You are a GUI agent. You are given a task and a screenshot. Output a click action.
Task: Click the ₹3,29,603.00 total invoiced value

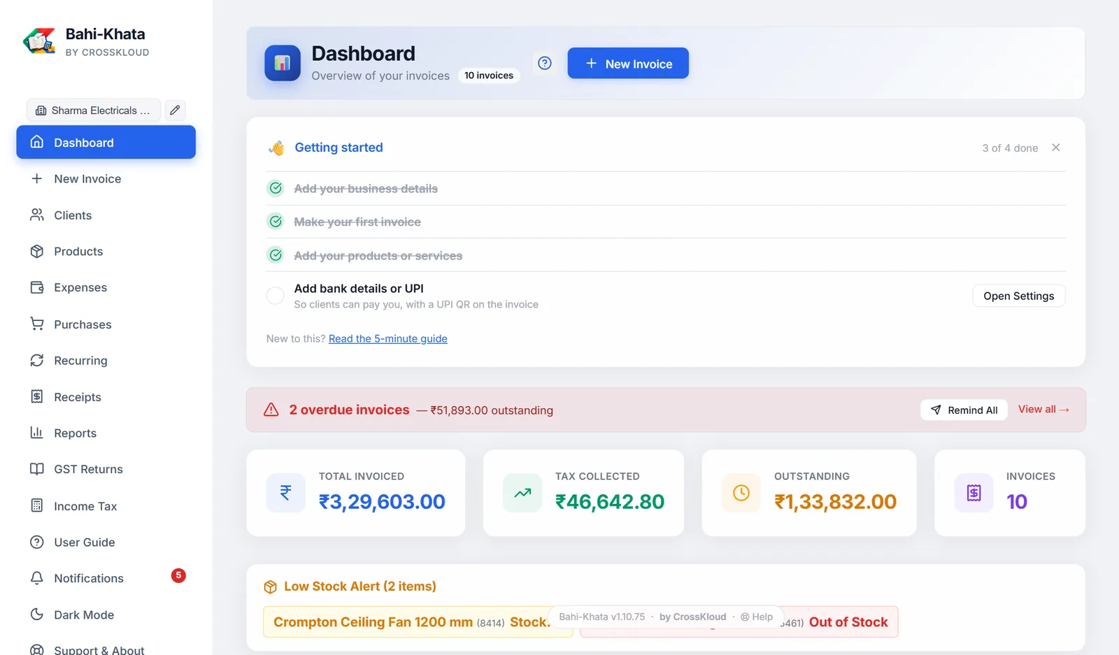(382, 501)
